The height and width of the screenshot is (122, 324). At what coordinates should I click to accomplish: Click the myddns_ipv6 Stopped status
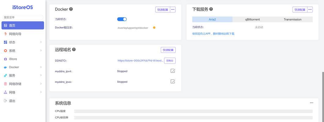coord(122,82)
